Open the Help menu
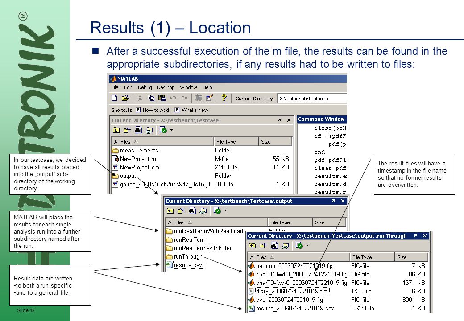Screen dimensions: 464x321 point(207,87)
